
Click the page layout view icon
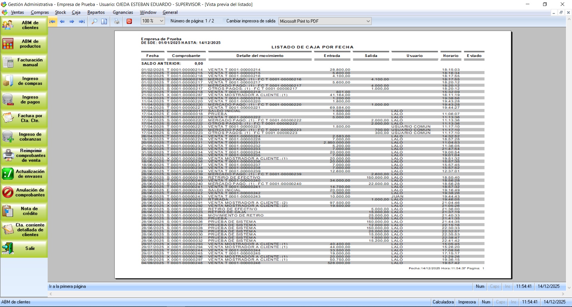tap(104, 21)
